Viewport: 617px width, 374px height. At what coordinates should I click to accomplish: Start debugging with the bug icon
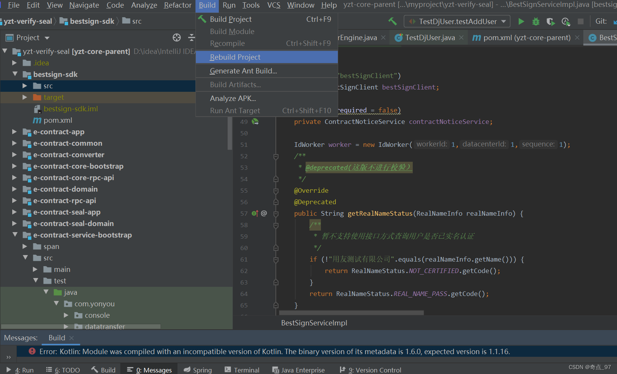point(536,21)
